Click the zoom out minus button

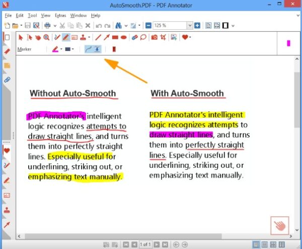[x=148, y=26]
